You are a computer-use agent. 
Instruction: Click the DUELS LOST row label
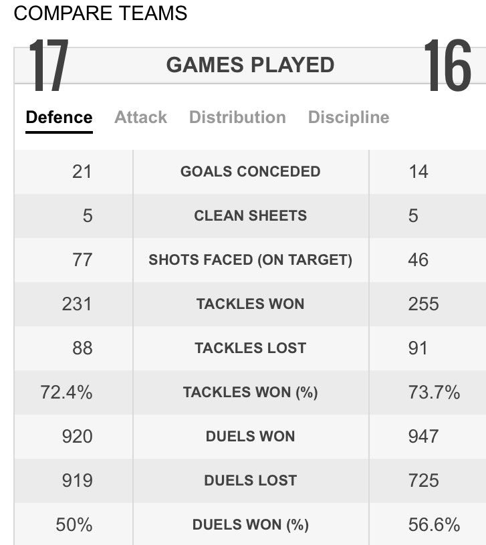tap(250, 480)
